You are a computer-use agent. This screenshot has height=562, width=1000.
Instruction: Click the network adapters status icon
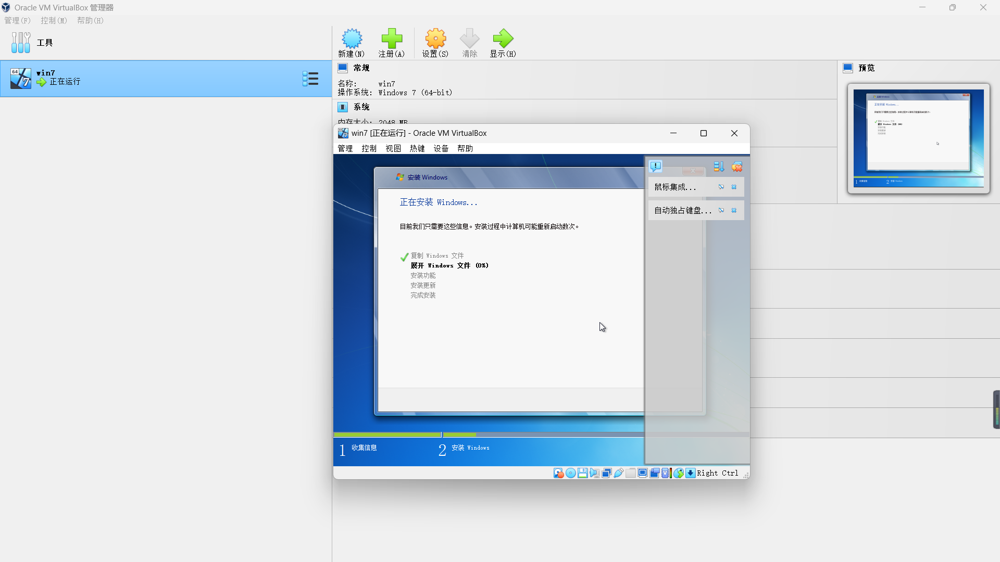tap(607, 473)
